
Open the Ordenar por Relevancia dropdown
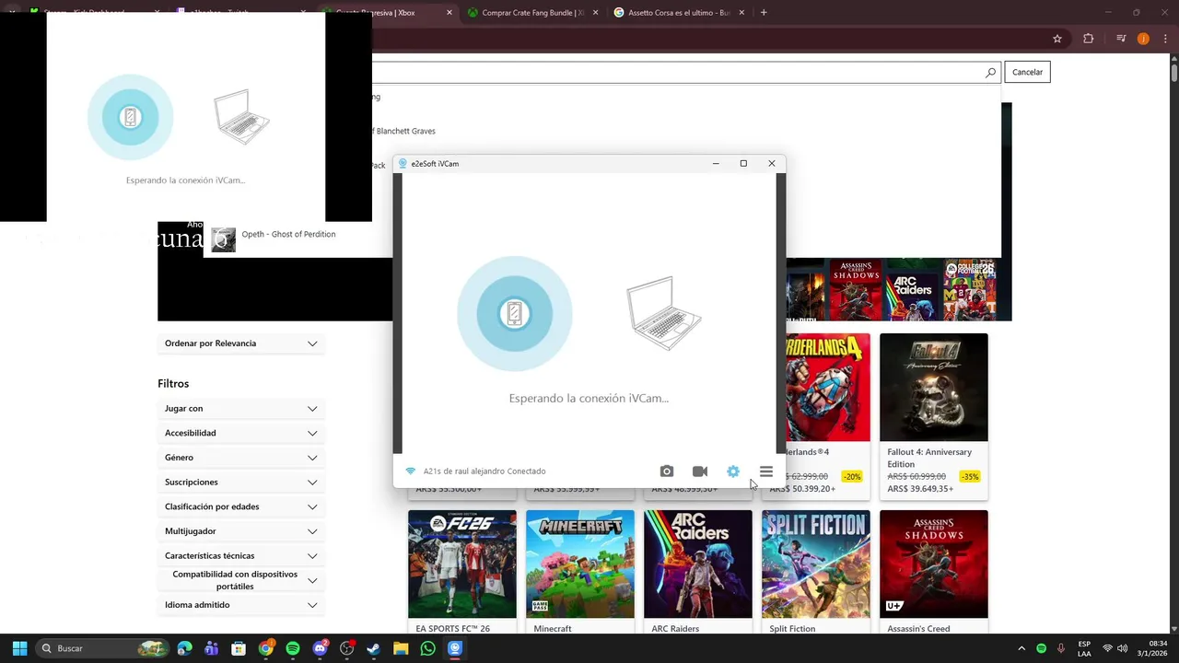click(x=240, y=343)
